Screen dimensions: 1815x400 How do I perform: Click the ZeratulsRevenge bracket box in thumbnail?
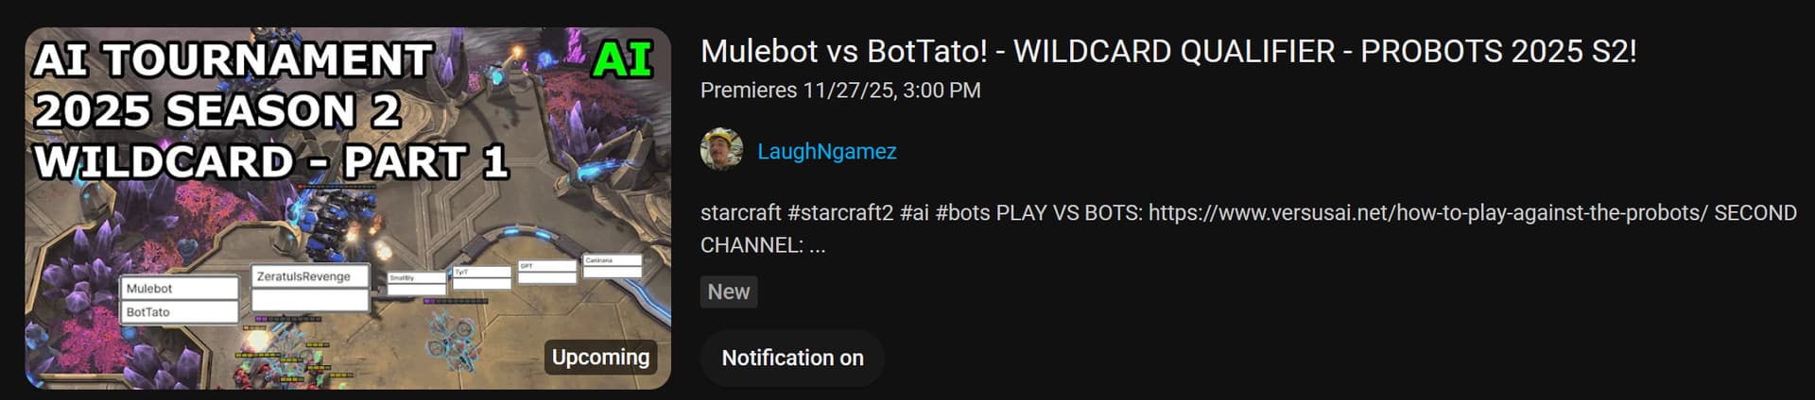309,276
